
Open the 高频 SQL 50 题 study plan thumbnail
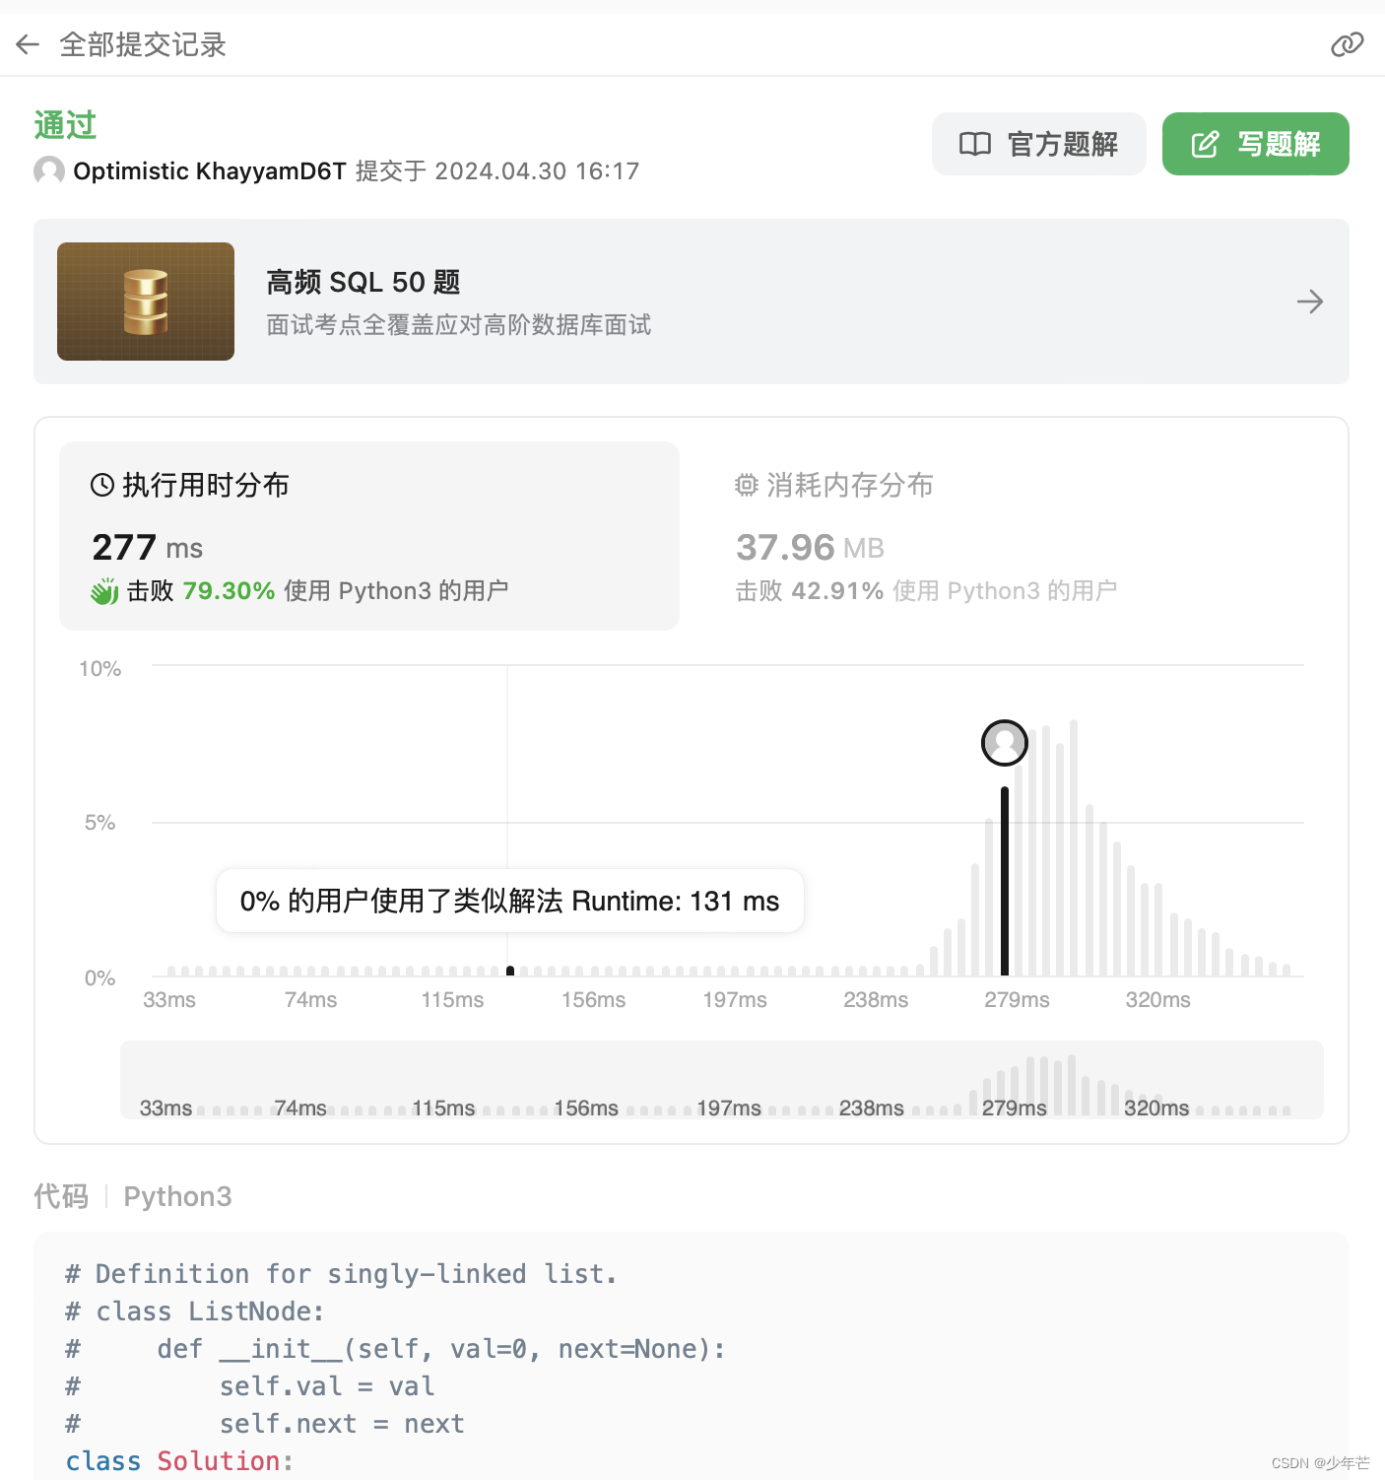click(x=146, y=302)
